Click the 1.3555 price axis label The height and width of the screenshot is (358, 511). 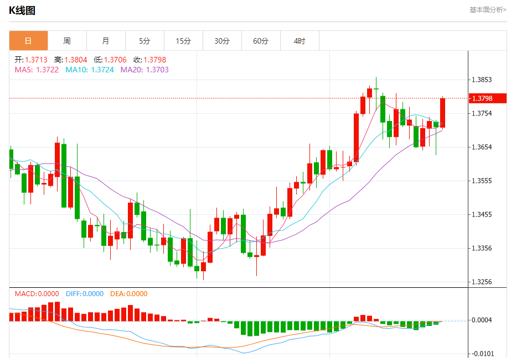(482, 181)
